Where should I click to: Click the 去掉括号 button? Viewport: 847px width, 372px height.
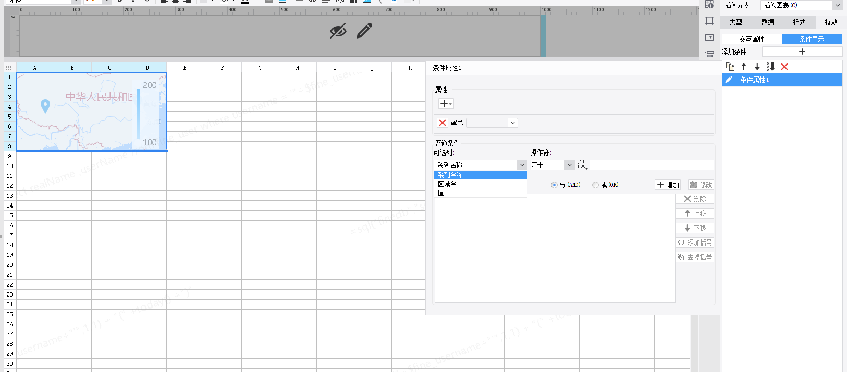point(695,257)
